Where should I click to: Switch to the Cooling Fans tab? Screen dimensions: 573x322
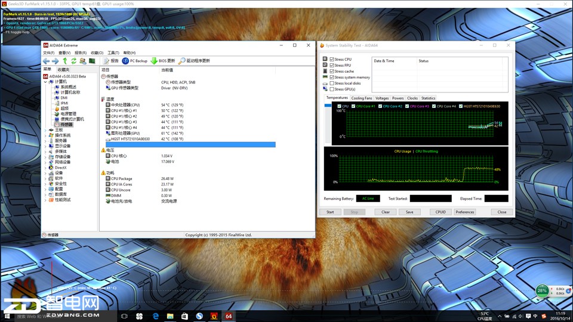361,98
